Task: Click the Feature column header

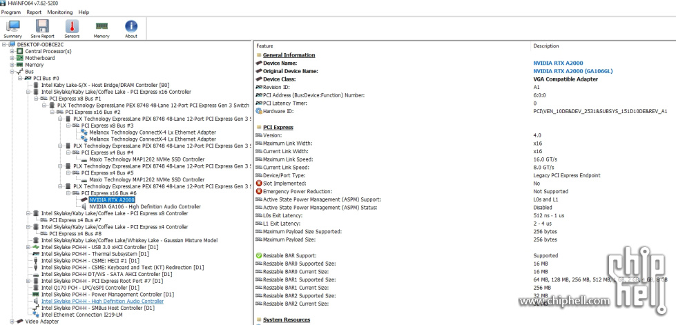Action: [x=264, y=46]
